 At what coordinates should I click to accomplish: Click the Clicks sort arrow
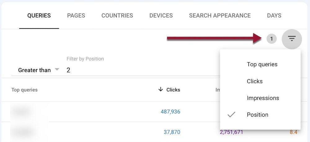(x=161, y=90)
